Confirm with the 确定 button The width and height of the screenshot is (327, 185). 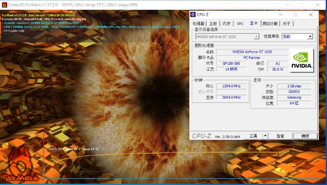tap(305, 136)
